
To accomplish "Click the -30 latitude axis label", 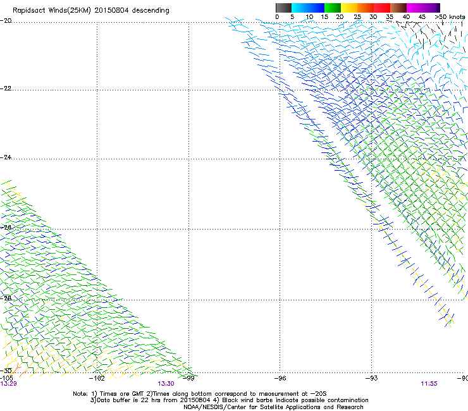I will tap(6, 371).
